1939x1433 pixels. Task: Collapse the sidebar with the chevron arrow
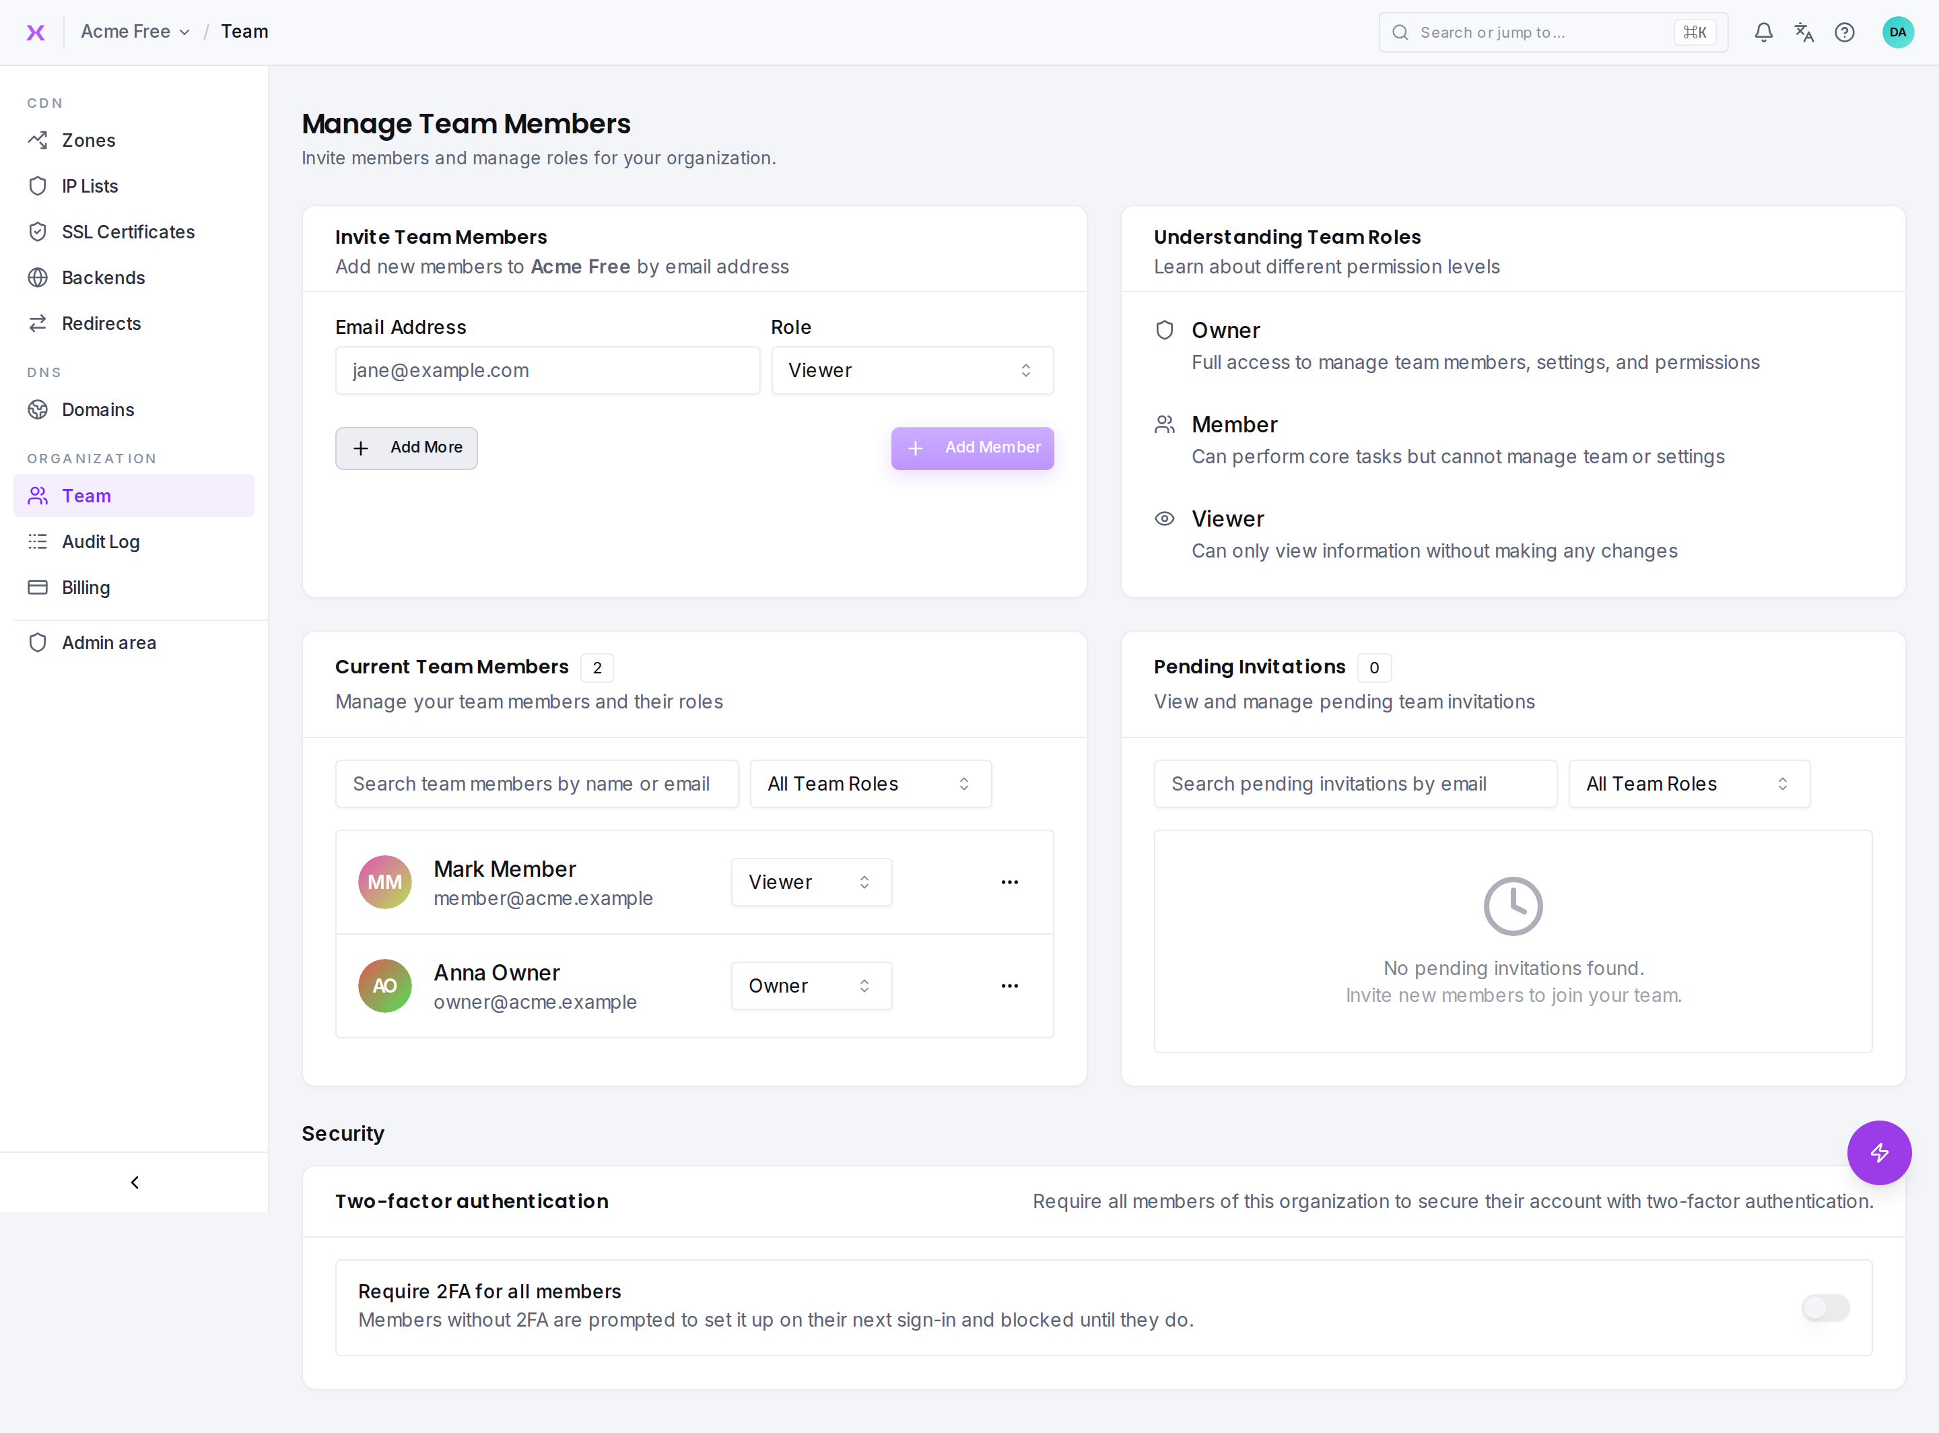[x=135, y=1182]
